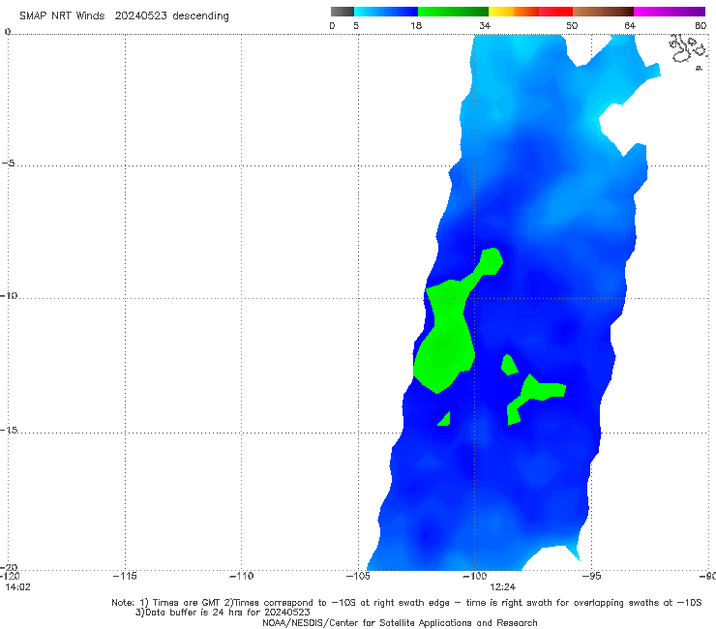Click the longitude axis label "-110"

pyautogui.click(x=241, y=576)
